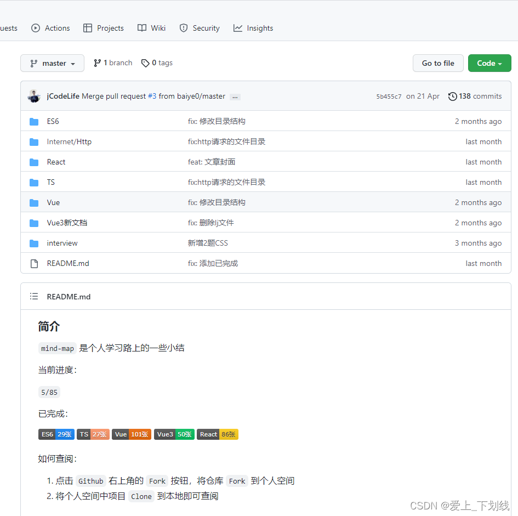The height and width of the screenshot is (516, 518).
Task: Click the README.md file icon
Action: coord(33,263)
